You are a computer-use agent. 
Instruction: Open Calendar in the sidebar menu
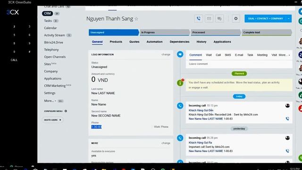50,28
